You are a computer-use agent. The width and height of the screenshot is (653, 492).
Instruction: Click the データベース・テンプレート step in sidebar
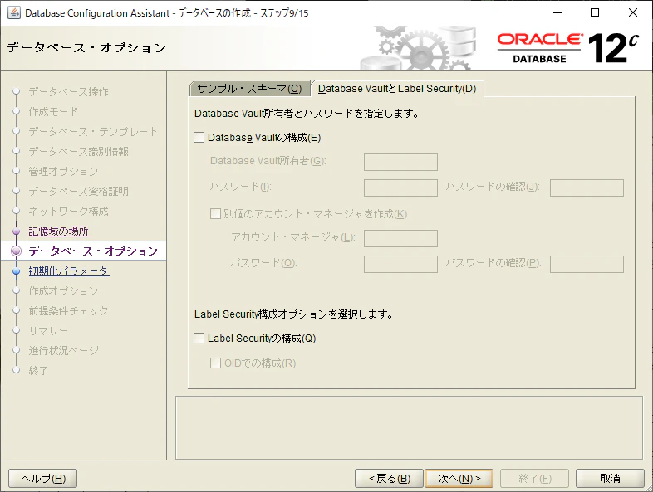[93, 131]
